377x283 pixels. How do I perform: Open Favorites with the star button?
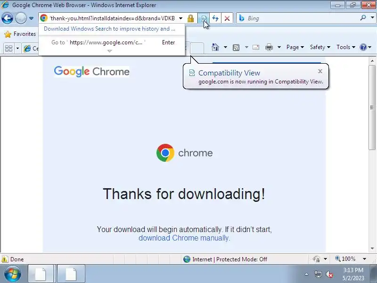(x=20, y=34)
